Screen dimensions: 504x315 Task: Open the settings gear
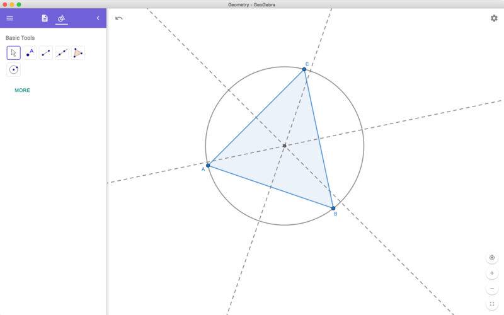click(x=494, y=18)
